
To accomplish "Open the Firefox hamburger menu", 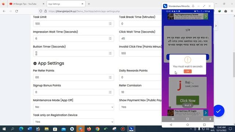I will pyautogui.click(x=232, y=11).
